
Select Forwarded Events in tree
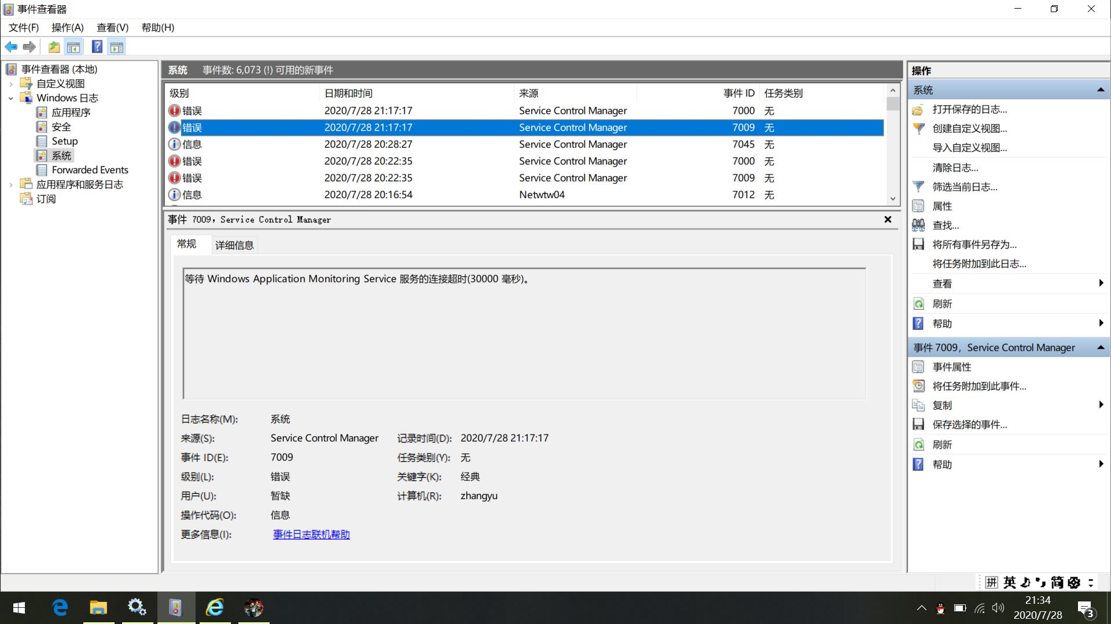pyautogui.click(x=90, y=170)
